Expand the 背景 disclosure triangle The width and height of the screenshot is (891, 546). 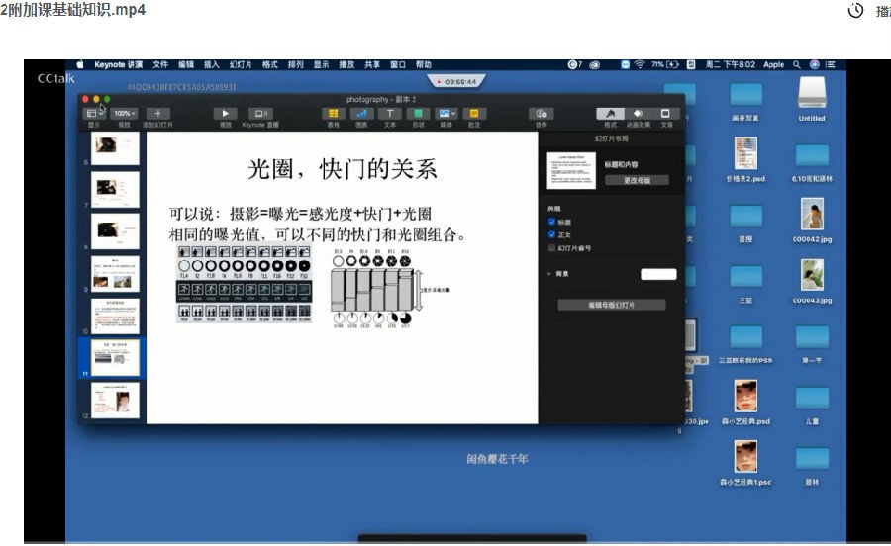549,274
